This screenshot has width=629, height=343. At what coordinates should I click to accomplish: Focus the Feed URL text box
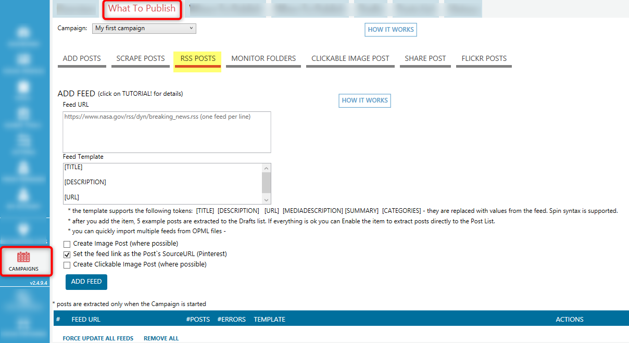(x=167, y=132)
